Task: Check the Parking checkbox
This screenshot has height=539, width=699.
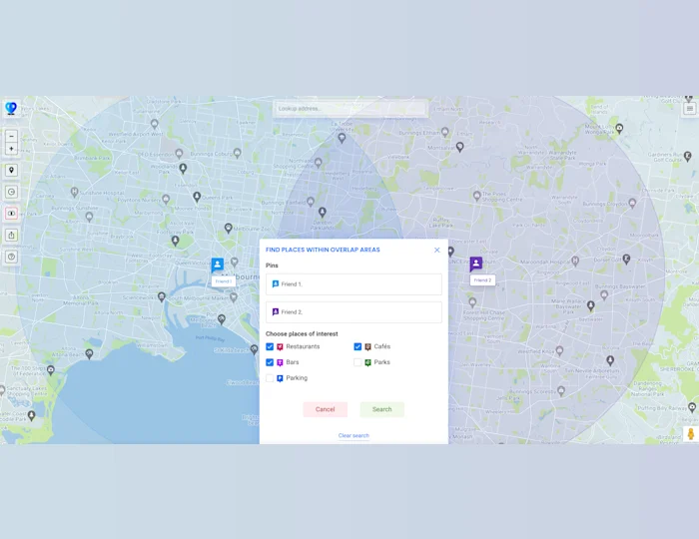Action: (x=270, y=378)
